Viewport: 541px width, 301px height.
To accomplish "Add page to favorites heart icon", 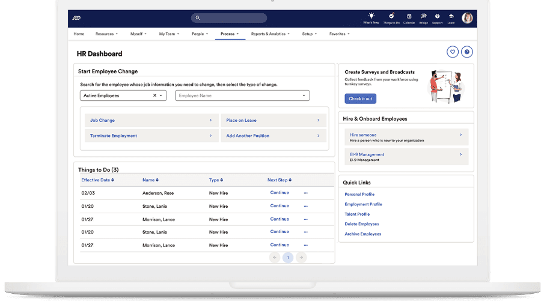I will (x=452, y=52).
